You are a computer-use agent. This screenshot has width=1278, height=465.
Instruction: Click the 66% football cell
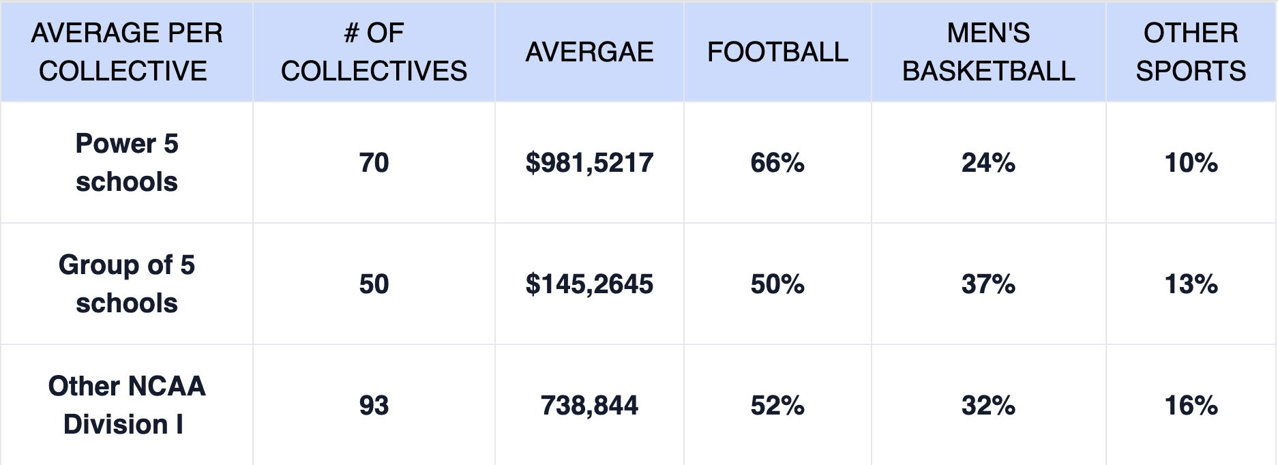(x=777, y=163)
